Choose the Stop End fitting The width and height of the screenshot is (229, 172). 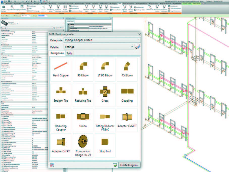pos(105,146)
